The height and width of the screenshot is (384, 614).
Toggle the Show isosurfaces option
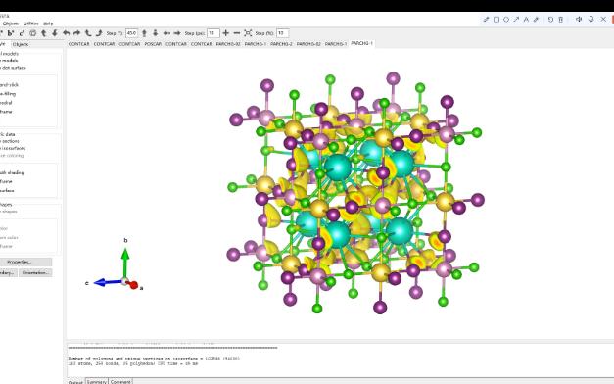13,148
